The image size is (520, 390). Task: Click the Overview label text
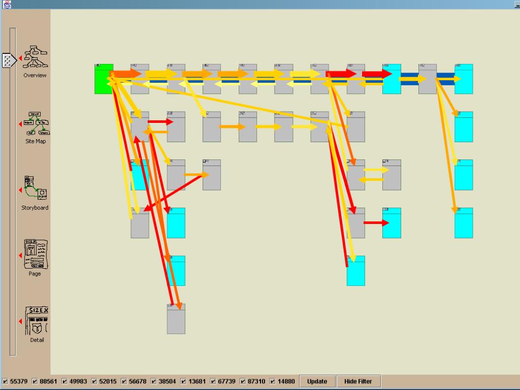[35, 75]
